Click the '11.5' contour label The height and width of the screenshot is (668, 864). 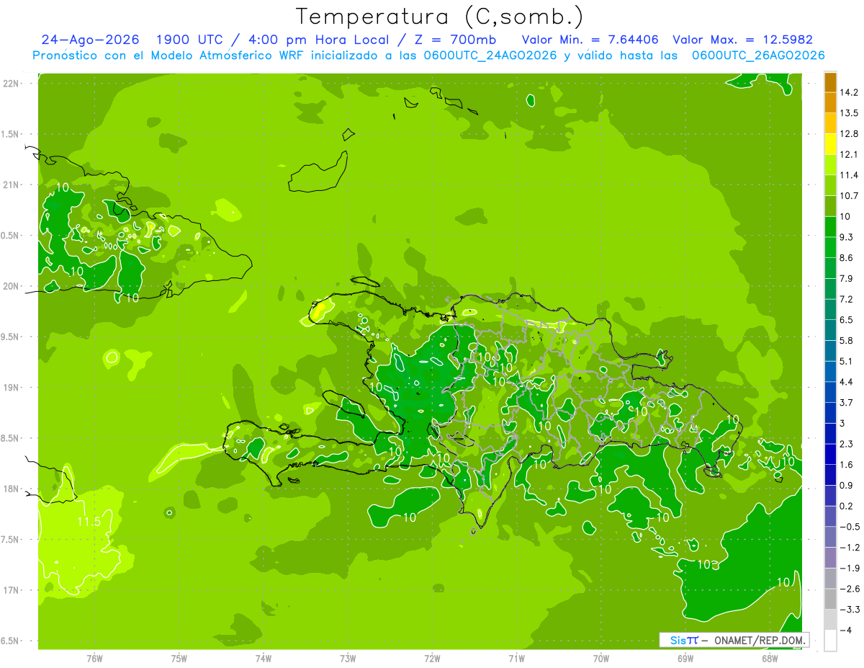coord(88,521)
